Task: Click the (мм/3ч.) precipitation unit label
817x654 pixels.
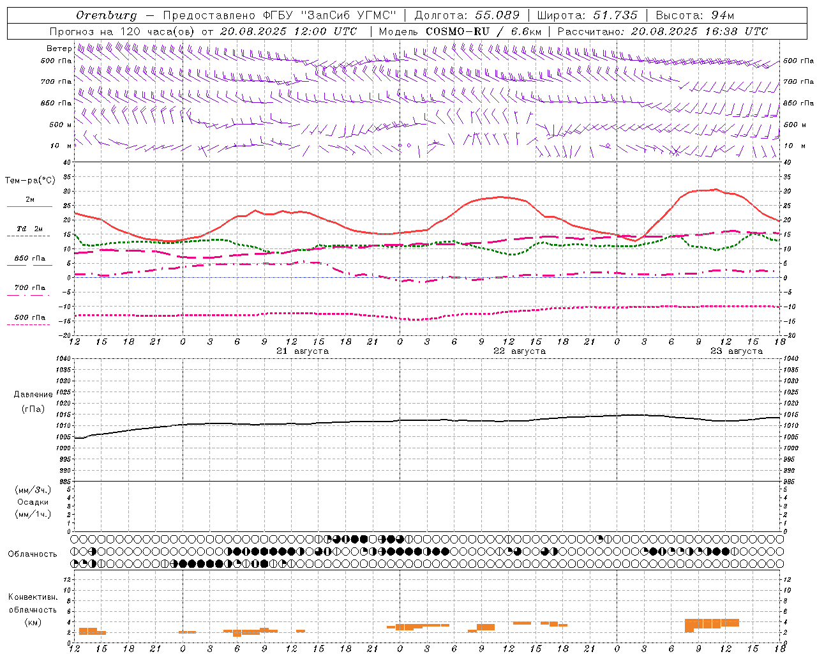Action: pyautogui.click(x=33, y=490)
